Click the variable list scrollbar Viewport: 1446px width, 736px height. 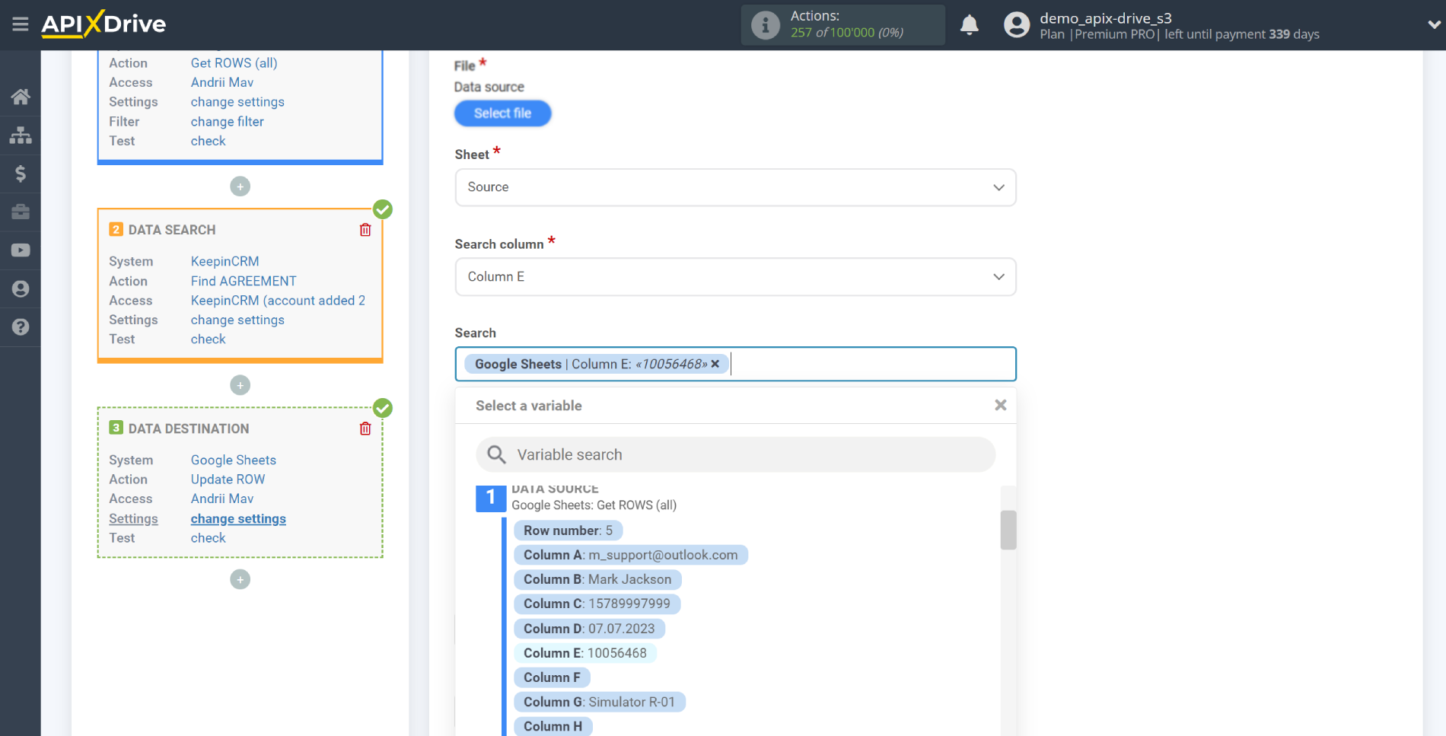pos(1008,530)
